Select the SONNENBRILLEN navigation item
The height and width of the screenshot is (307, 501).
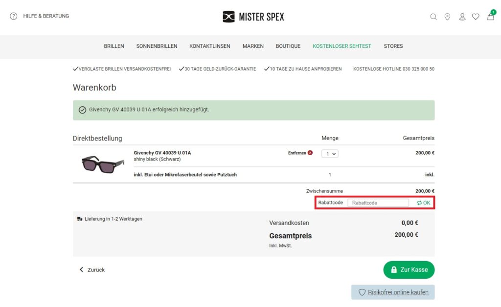coord(157,46)
